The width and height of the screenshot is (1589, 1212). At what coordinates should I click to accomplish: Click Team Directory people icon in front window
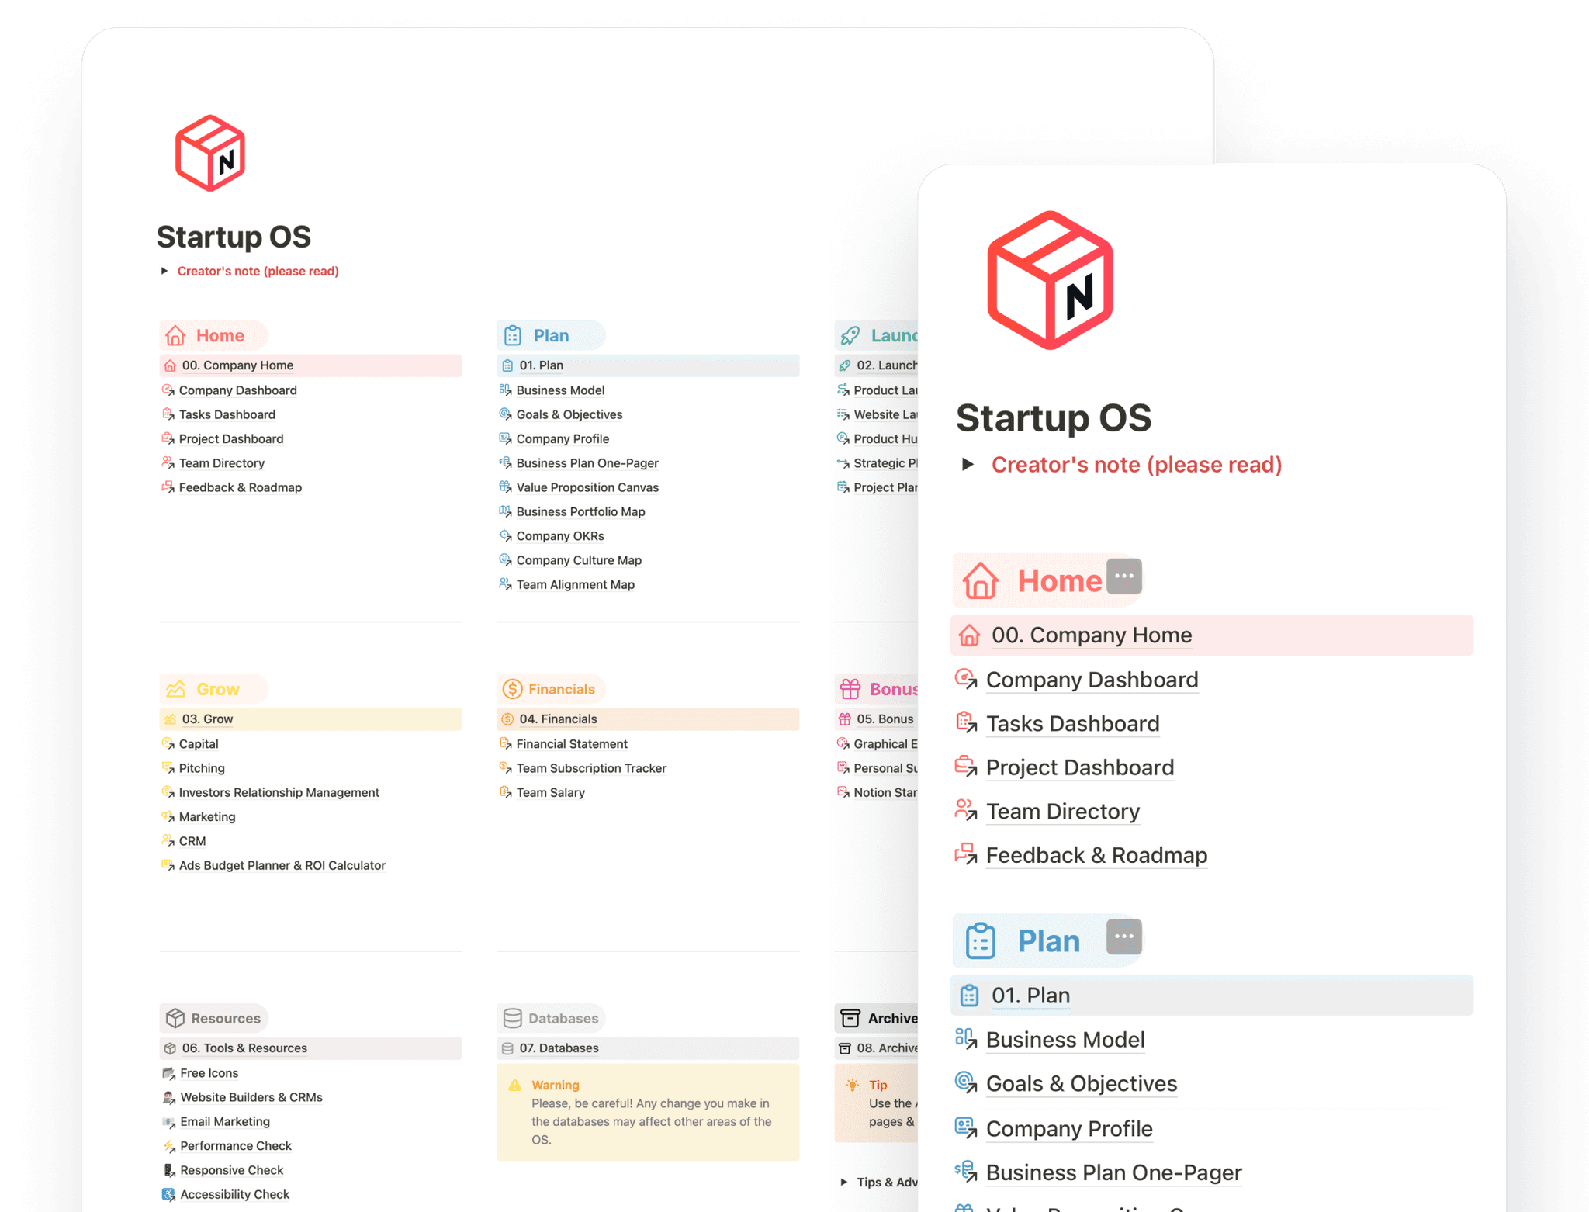pos(966,810)
